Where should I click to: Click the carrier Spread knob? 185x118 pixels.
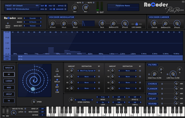[x=177, y=23]
